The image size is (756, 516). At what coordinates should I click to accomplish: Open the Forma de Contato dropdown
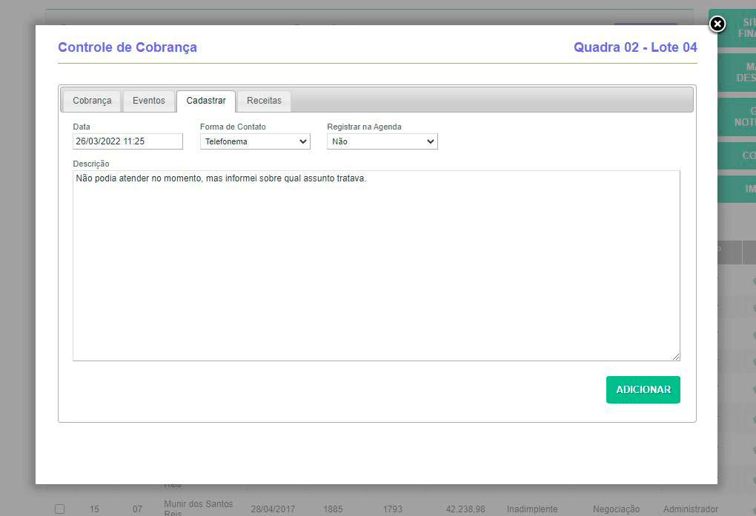click(255, 141)
